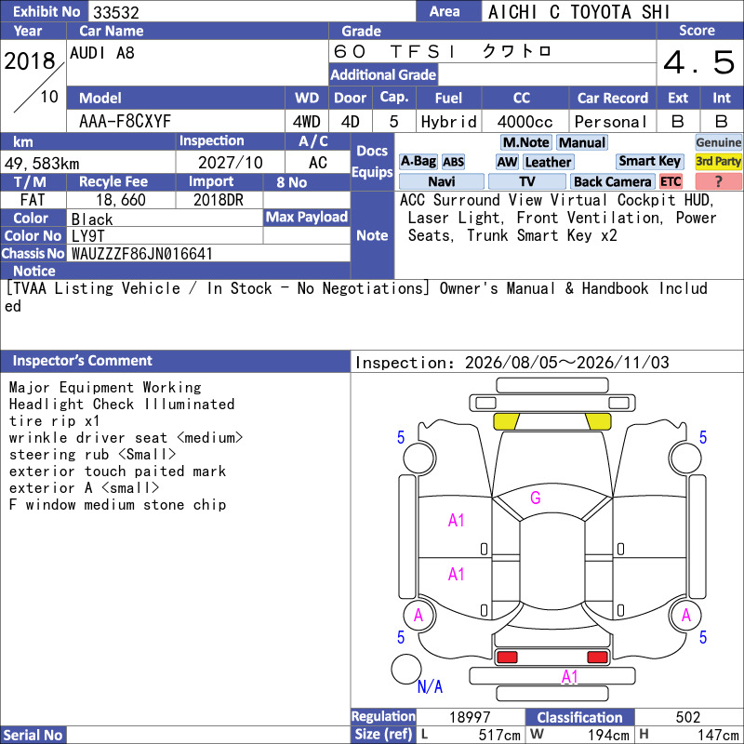Click the N/A spare tire label

[x=430, y=686]
